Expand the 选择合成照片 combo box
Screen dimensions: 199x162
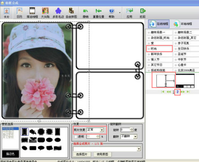139,149
